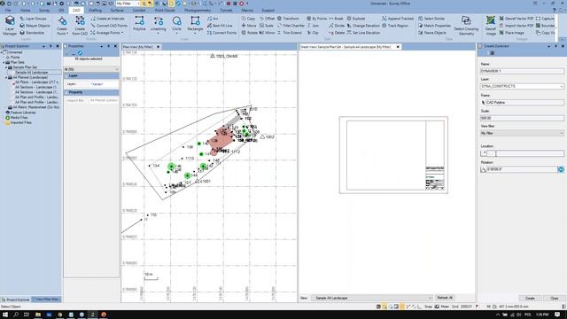Switch to the Surfaces ribbon tab
The image size is (567, 319).
(x=117, y=11)
